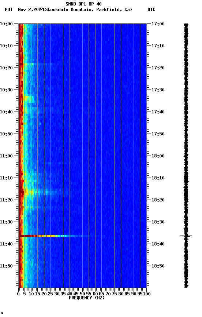Click the '25' tick on frequency axis

tap(50, 294)
